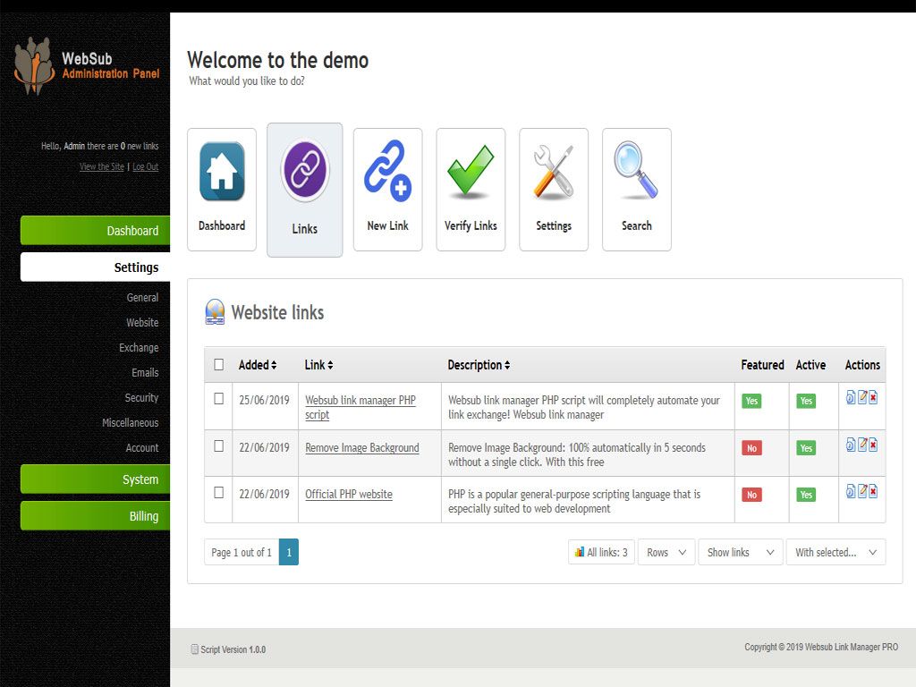View details of Official PHP website row

click(x=851, y=491)
